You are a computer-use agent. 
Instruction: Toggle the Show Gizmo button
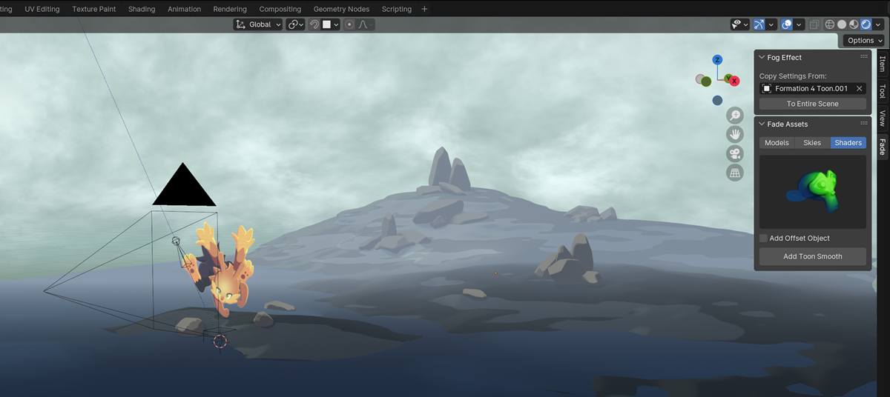[x=759, y=24]
